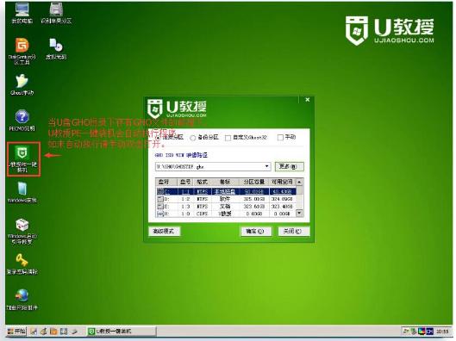Click the second system tray icon

click(x=414, y=332)
